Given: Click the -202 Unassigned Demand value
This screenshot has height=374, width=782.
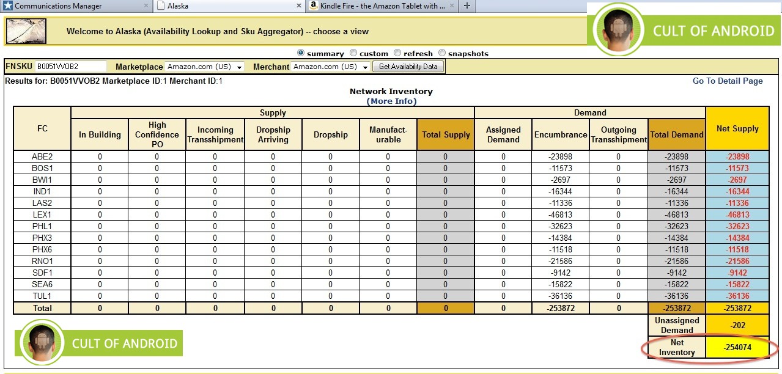Looking at the screenshot, I should (737, 325).
